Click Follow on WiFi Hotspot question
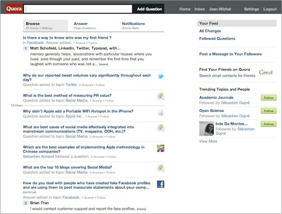Image resolution: width=282 pixels, height=214 pixels. 104,117
